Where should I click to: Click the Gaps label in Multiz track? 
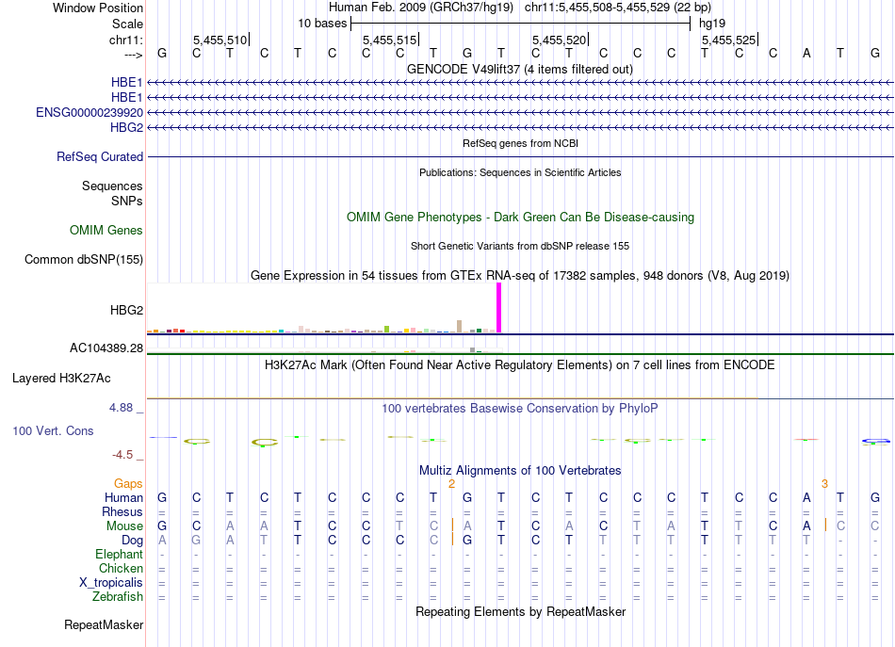(x=128, y=483)
